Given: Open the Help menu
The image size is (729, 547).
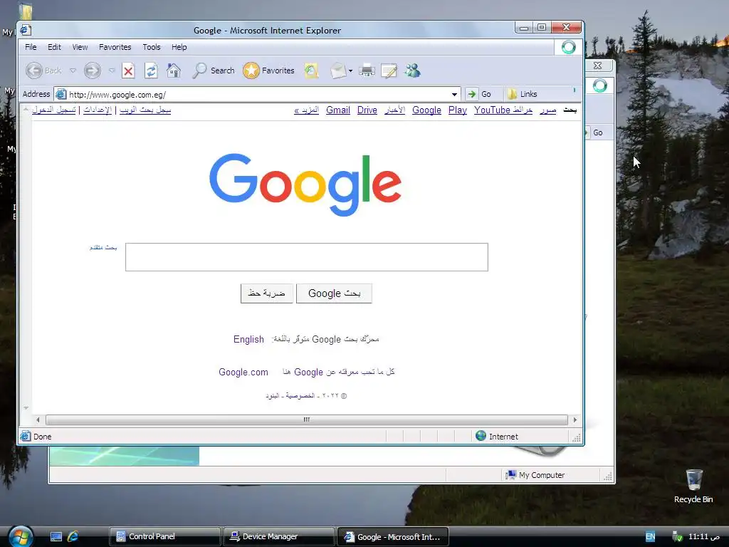Looking at the screenshot, I should coord(179,47).
